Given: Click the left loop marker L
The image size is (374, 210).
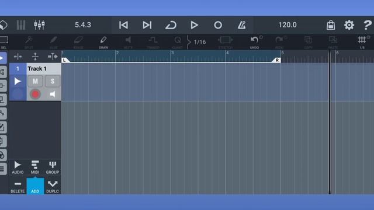Looking at the screenshot, I should pos(65,60).
